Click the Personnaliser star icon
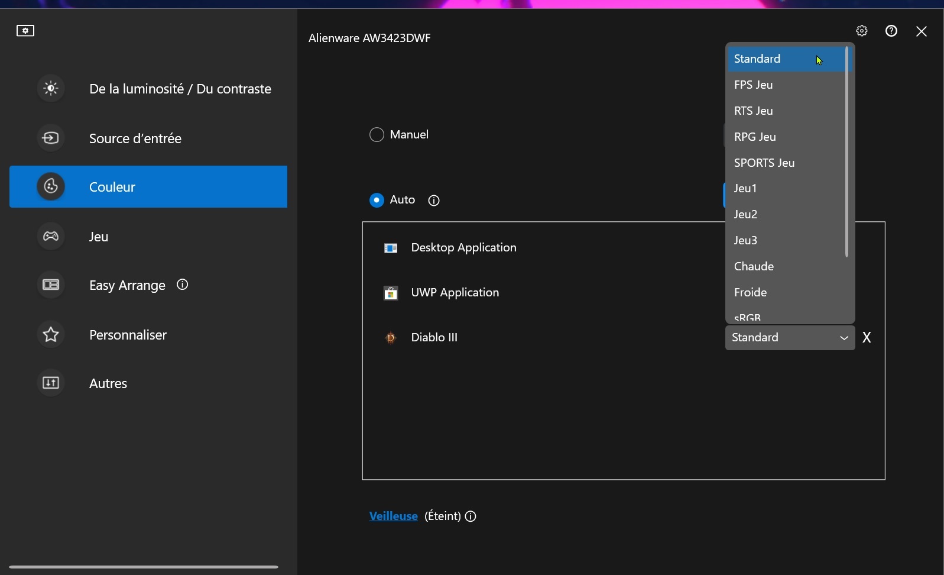 coord(51,335)
